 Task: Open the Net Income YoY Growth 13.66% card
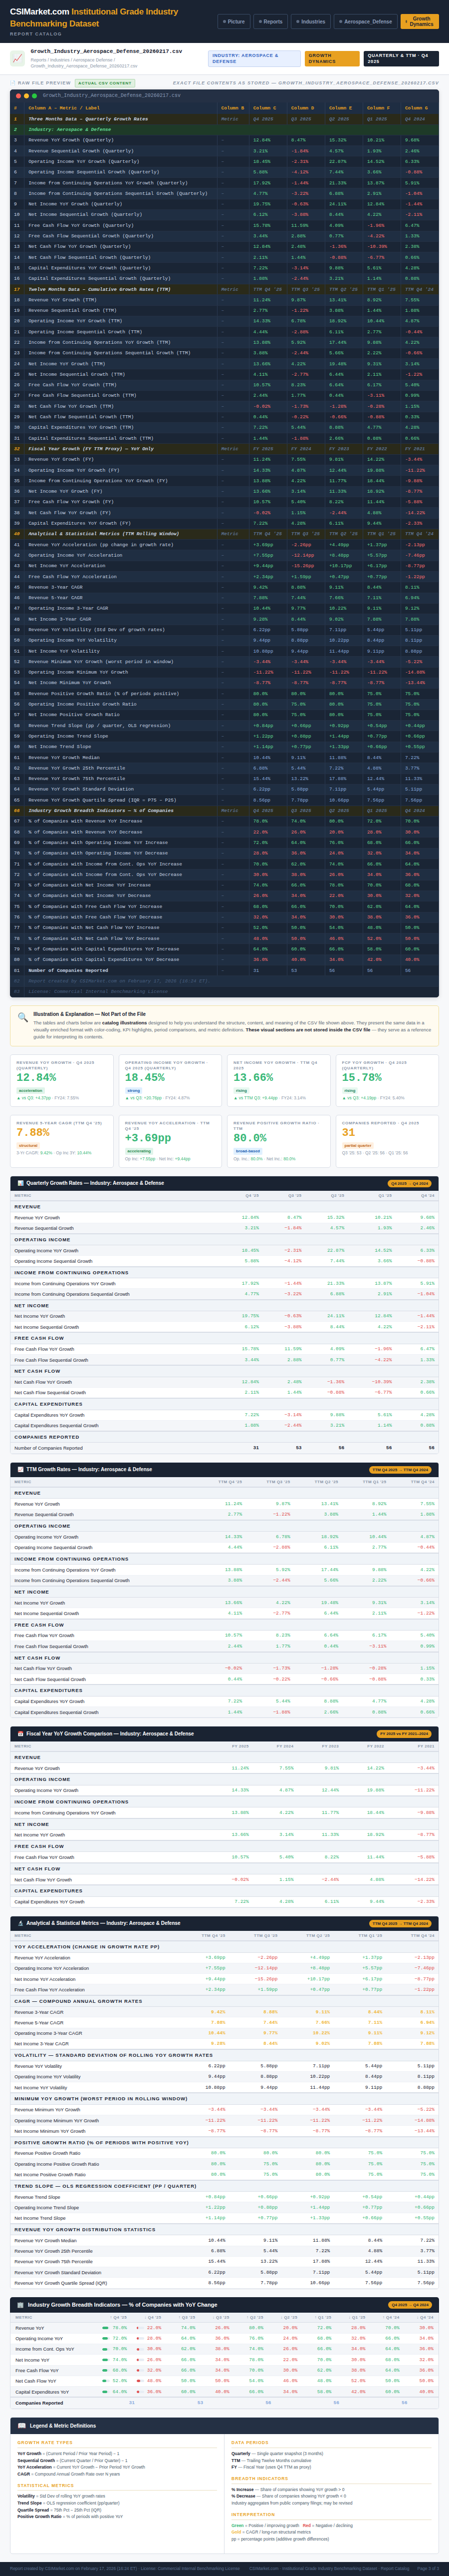[278, 1080]
